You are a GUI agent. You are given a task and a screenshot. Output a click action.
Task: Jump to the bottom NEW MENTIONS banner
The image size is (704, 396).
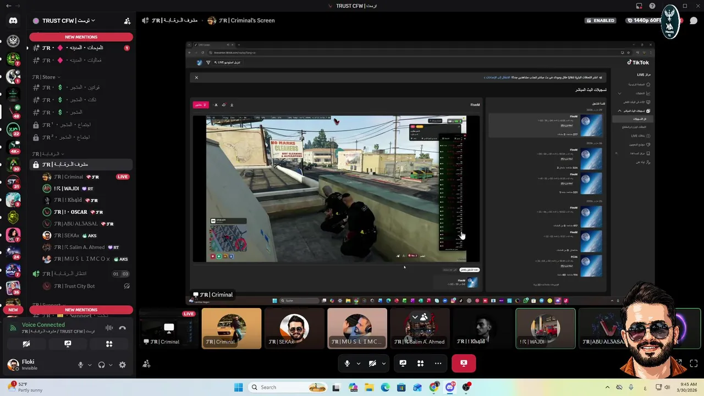[x=81, y=310]
